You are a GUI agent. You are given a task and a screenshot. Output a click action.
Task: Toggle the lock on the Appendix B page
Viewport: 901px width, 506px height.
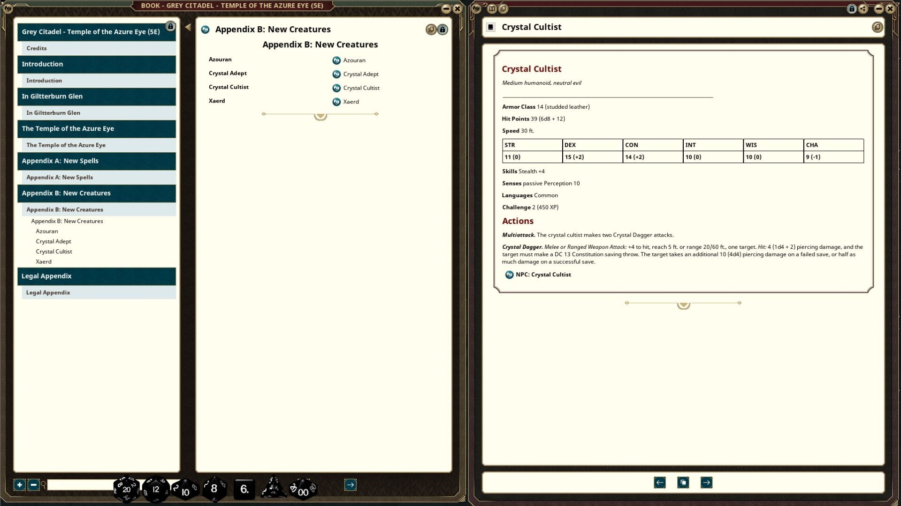pos(443,29)
